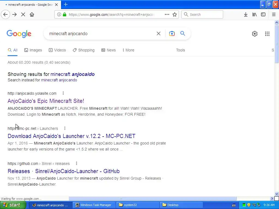Open Download AnjoCaido's Launcher v.12.2 result

tap(71, 136)
